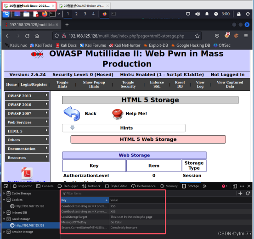Click the blue Back arrow icon
Viewport: 254px width, 239px height.
click(72, 114)
